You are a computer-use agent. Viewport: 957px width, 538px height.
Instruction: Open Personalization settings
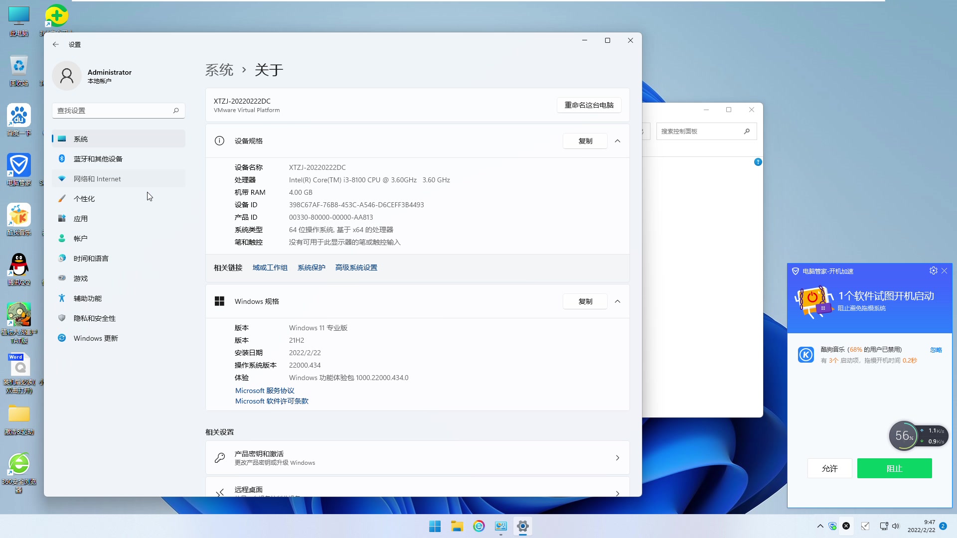119,199
